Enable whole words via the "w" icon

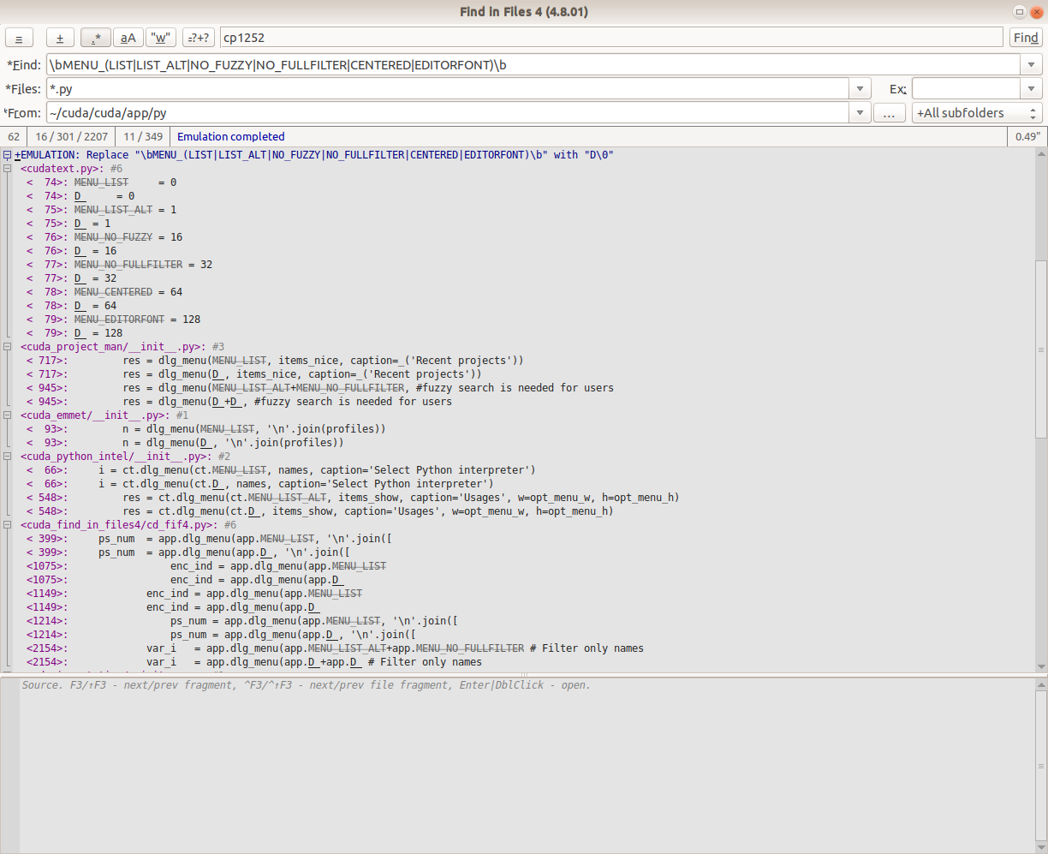[x=160, y=38]
